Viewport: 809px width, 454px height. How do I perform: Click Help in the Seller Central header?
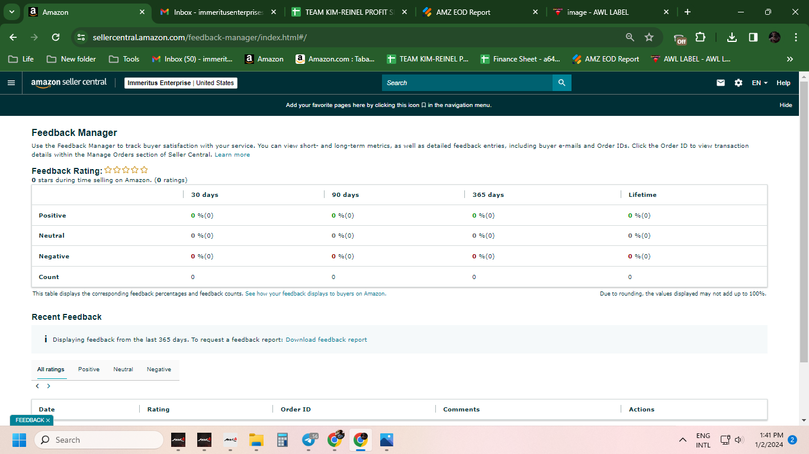[784, 83]
